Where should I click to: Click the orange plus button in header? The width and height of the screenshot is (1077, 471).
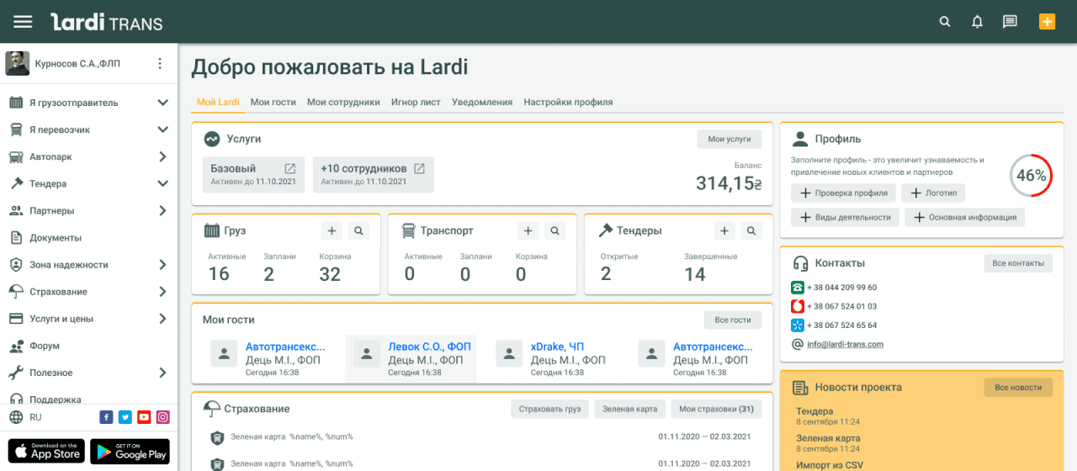click(1047, 22)
